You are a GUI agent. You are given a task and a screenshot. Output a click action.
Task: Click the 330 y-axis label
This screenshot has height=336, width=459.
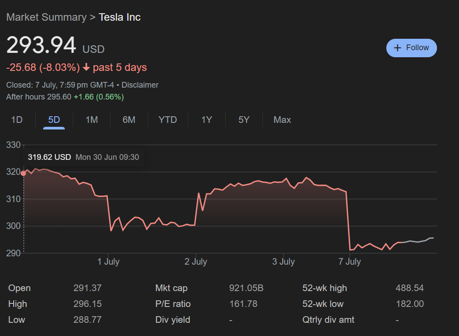[x=13, y=145]
